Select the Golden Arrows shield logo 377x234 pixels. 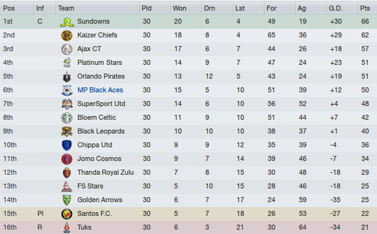[67, 200]
